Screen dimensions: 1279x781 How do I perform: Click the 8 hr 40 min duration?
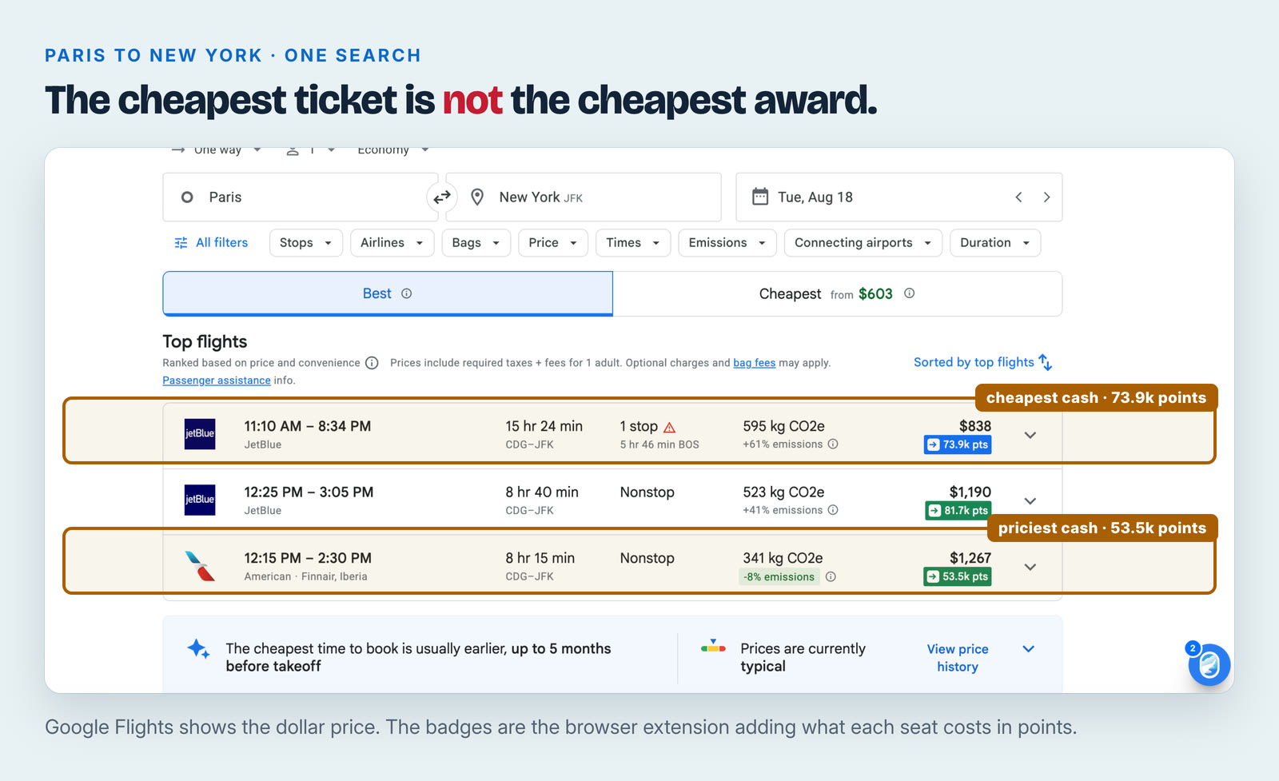point(542,492)
